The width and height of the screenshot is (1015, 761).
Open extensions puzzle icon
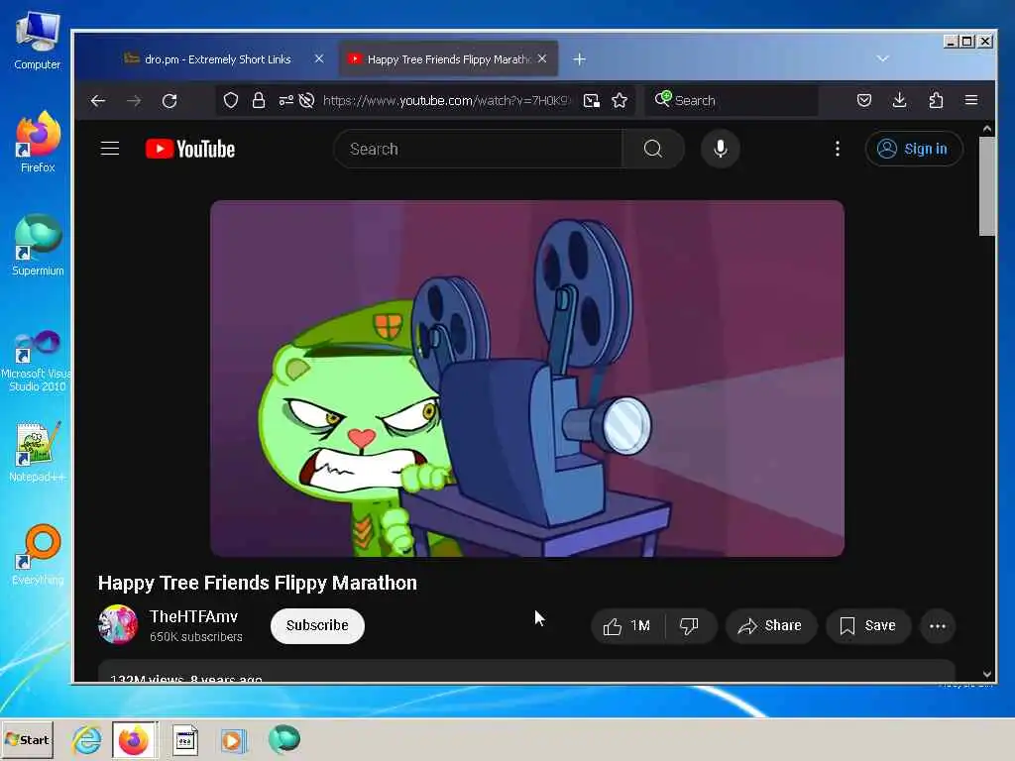tap(936, 100)
